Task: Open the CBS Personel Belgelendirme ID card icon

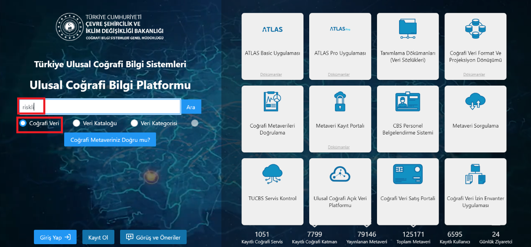Action: [408, 102]
